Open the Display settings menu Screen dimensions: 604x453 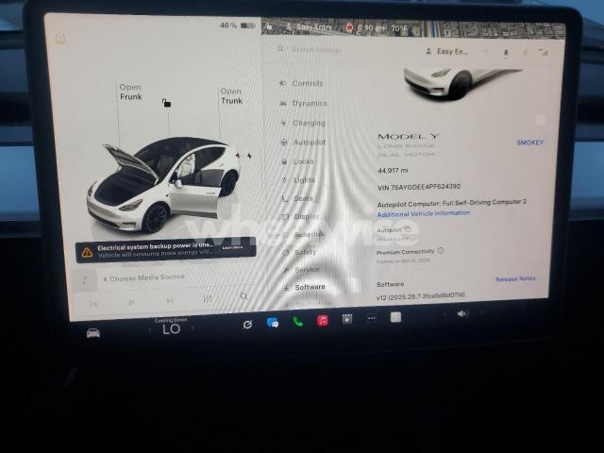[300, 216]
